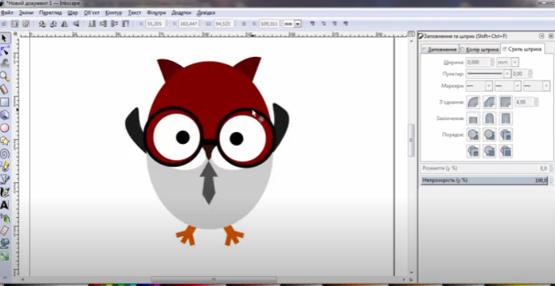Viewport: 555px width, 286px height.
Task: Flip selection horizontally
Action: [x=65, y=24]
